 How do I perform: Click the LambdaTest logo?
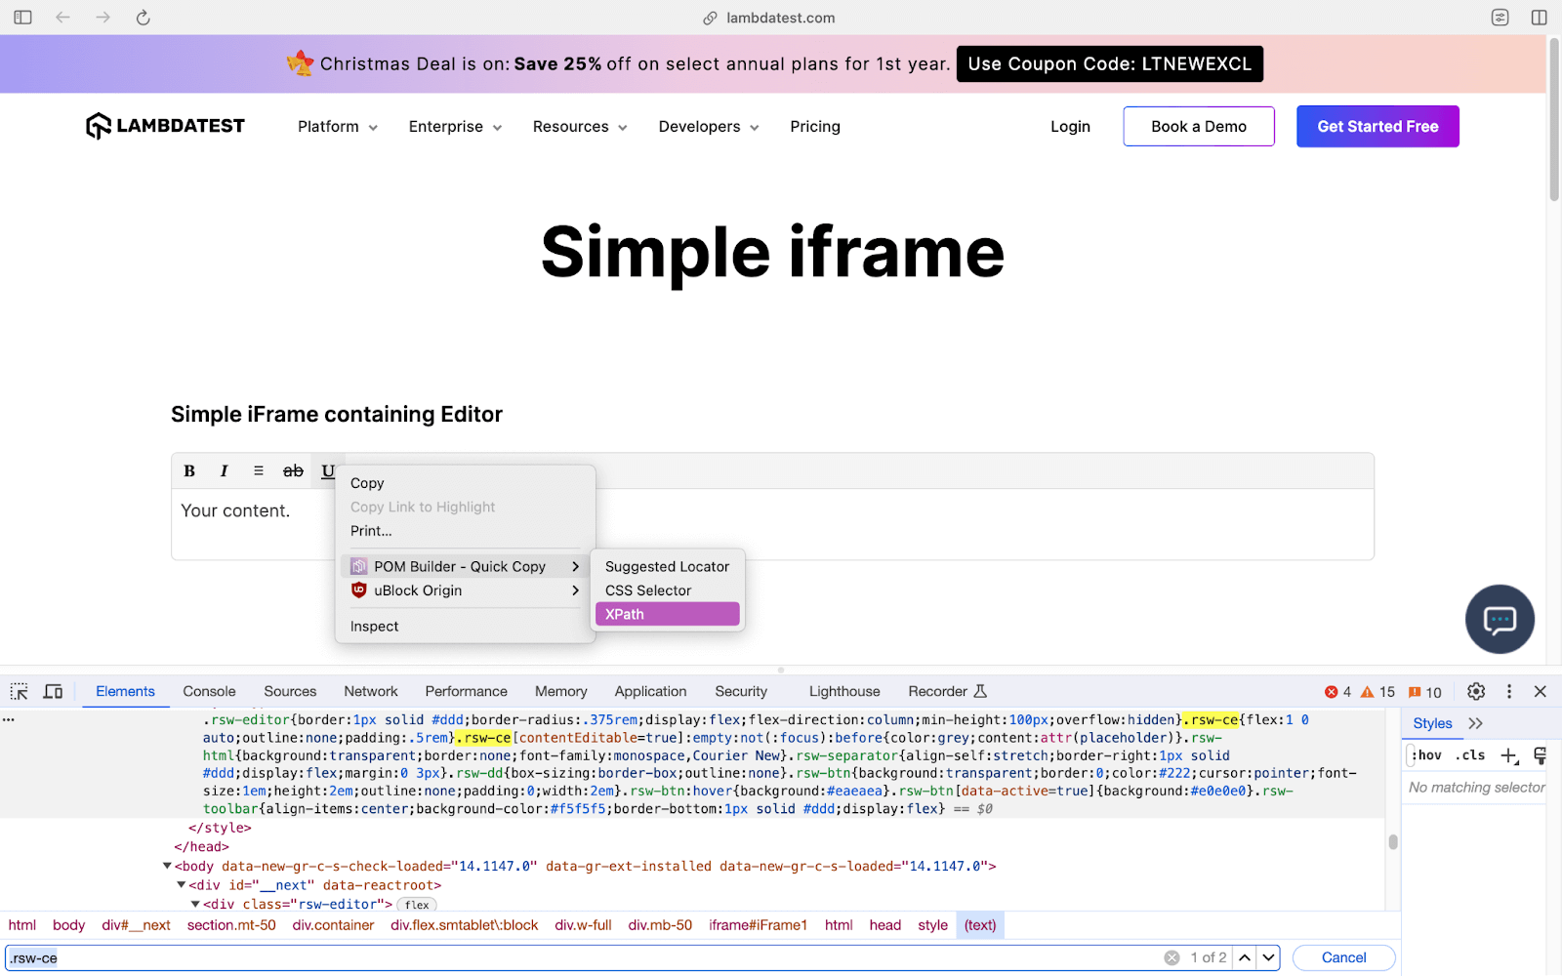[x=165, y=125]
